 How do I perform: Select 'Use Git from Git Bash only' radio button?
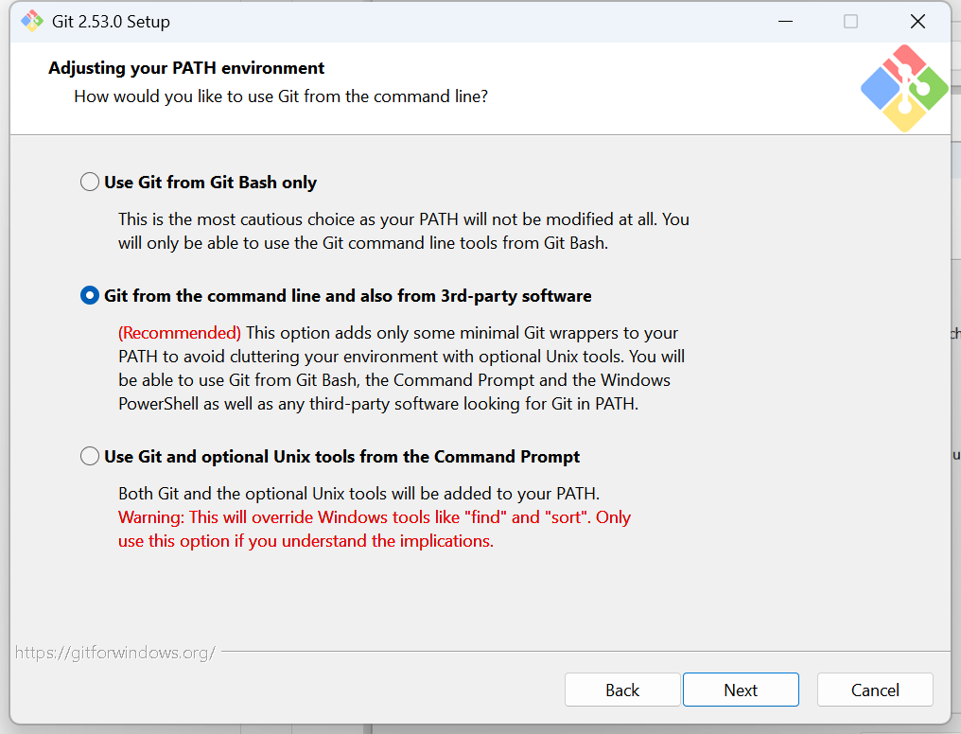[90, 182]
